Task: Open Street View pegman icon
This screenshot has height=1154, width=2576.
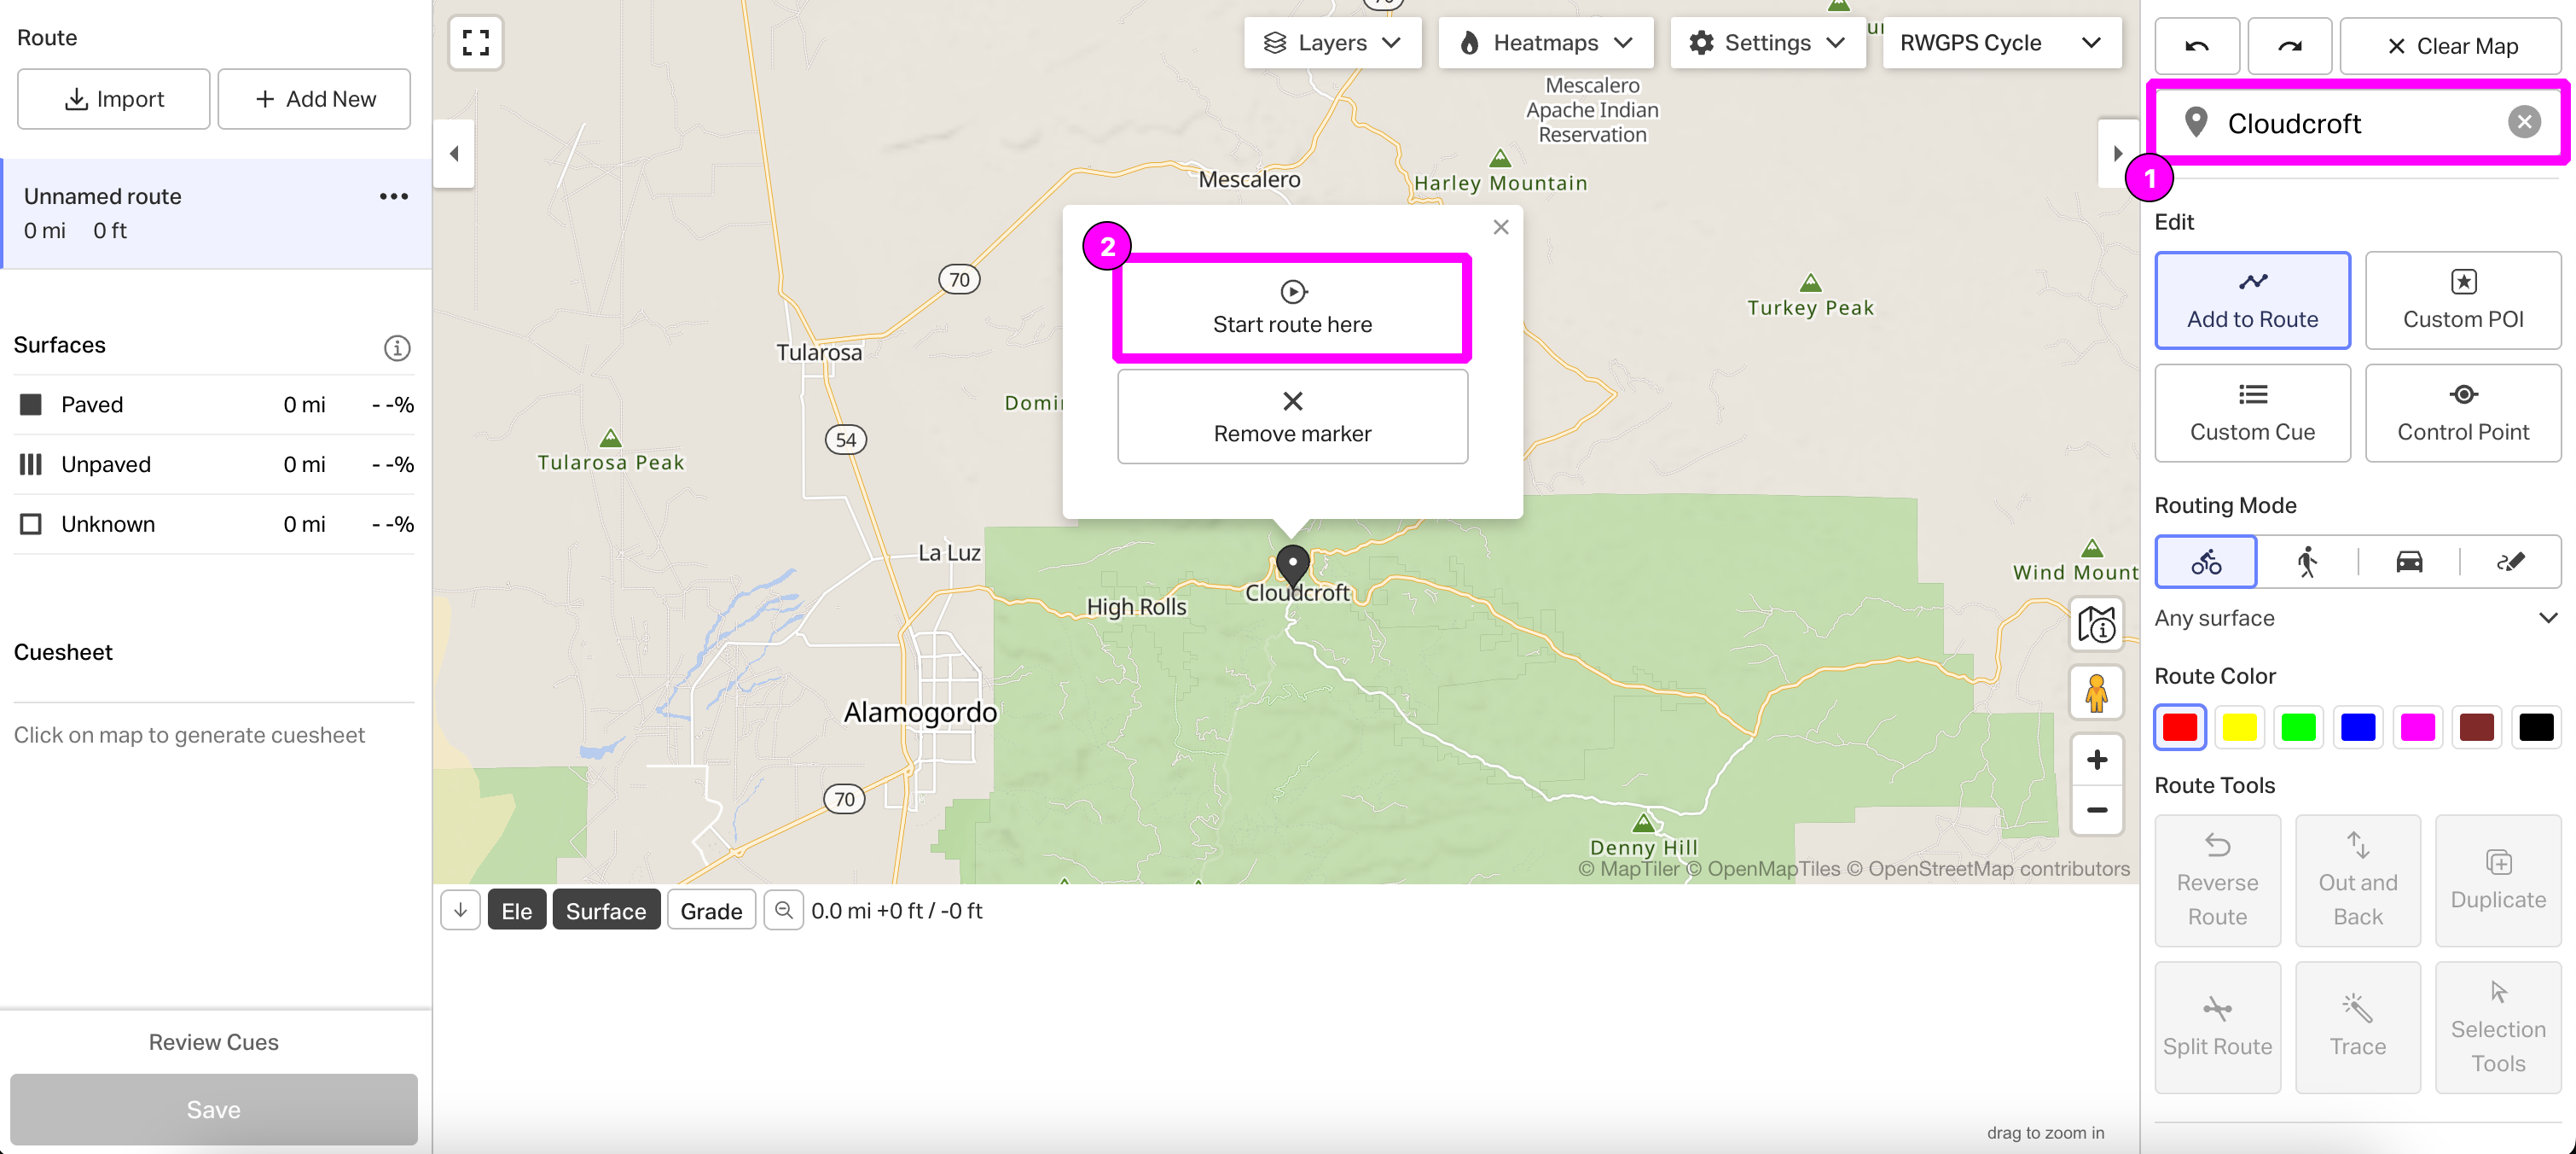Action: pyautogui.click(x=2096, y=692)
